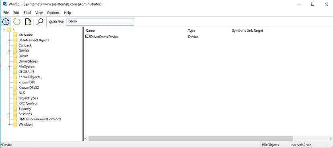
Task: Open the Help menu
Action: point(68,13)
